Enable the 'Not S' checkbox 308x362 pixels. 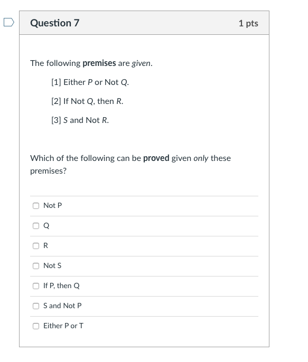[x=36, y=266]
